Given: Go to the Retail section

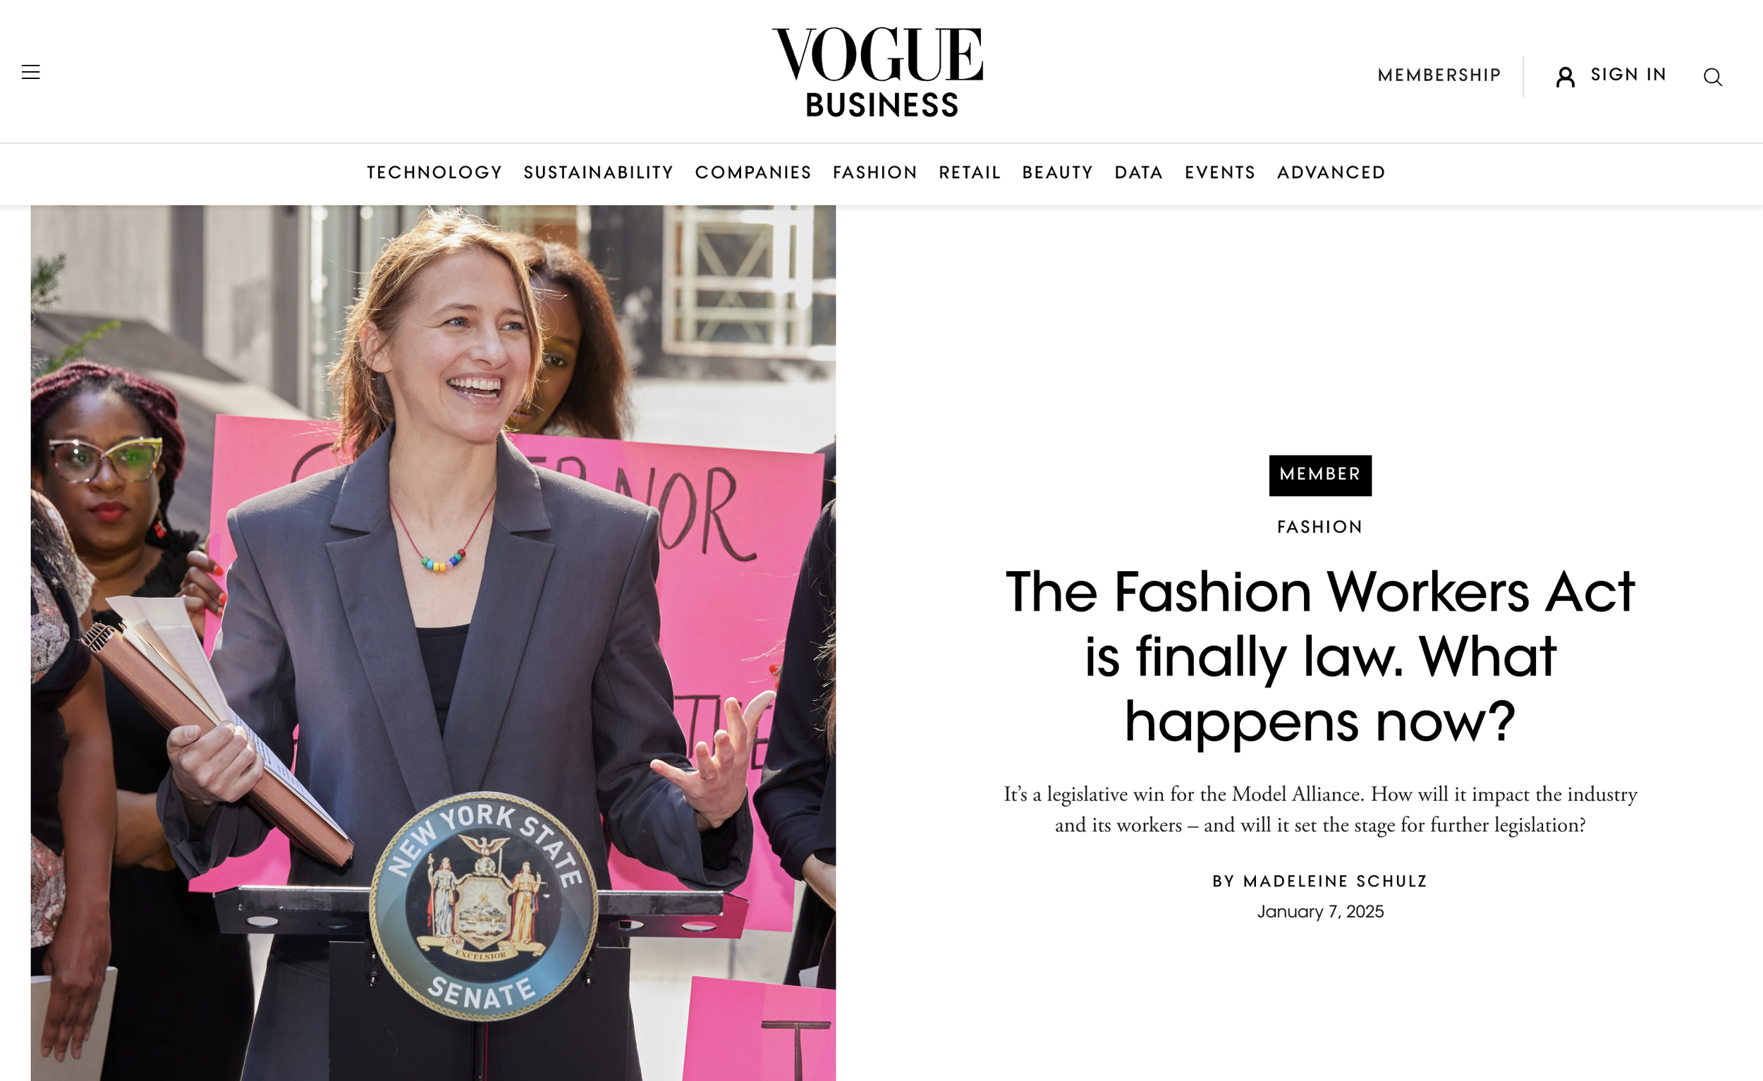Looking at the screenshot, I should click(x=969, y=173).
